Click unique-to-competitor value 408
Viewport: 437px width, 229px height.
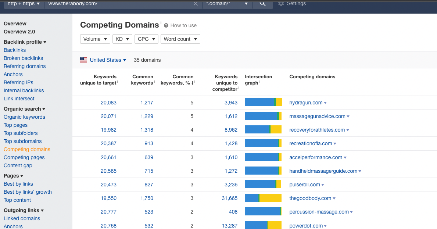pos(233,212)
